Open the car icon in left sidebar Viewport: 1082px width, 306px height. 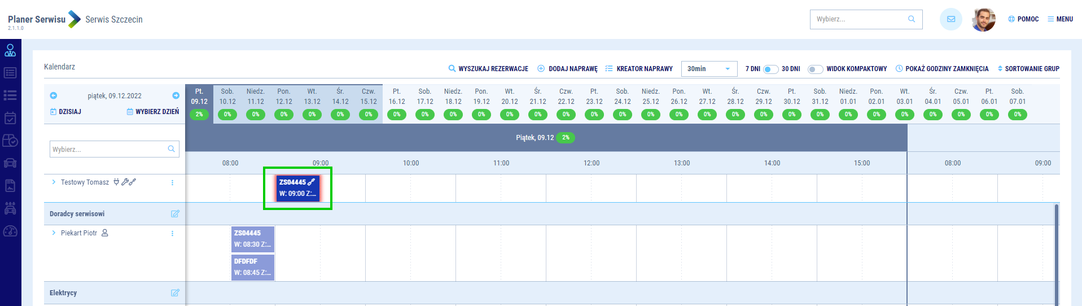tap(10, 163)
